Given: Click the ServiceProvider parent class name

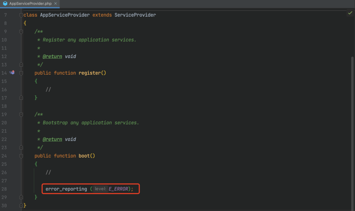Looking at the screenshot, I should [x=135, y=15].
